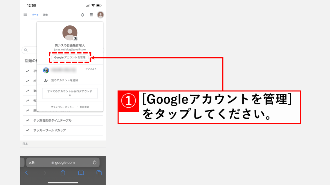The image size is (330, 185).
Task: Tap the Safari reload icon
Action: 95,163
